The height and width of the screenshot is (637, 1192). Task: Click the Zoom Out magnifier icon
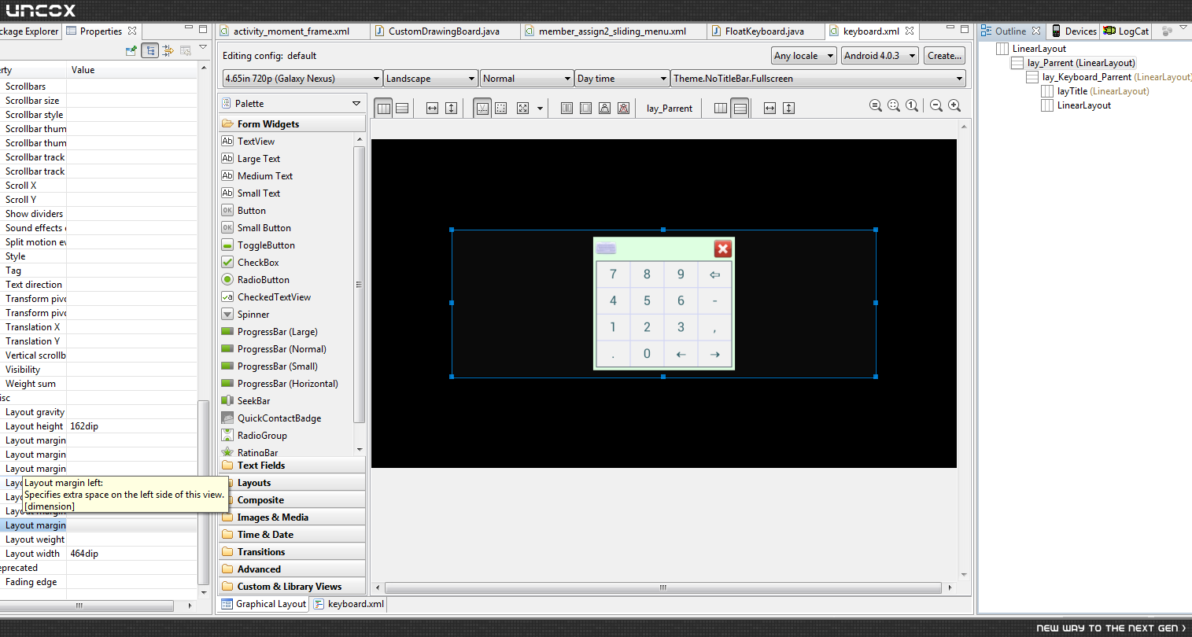pyautogui.click(x=936, y=105)
